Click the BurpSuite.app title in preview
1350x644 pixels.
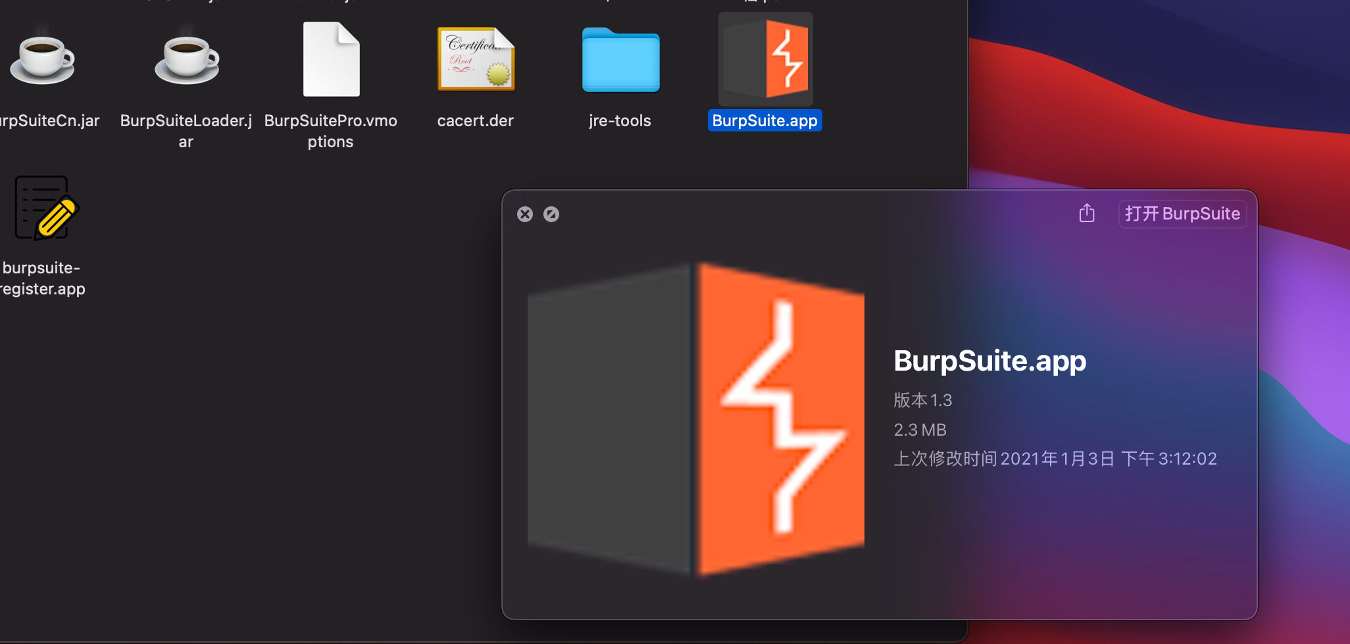point(990,361)
